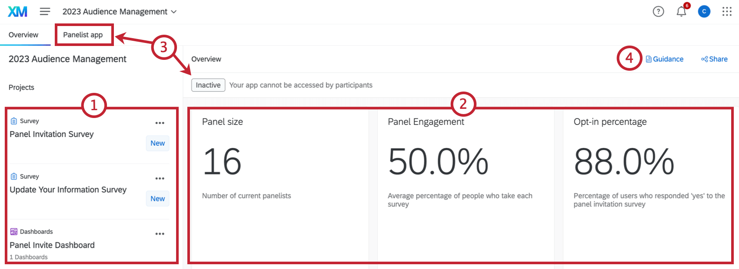739x269 pixels.
Task: Click the dashboards icon beside Panel Invite Dashboard
Action: pos(13,231)
